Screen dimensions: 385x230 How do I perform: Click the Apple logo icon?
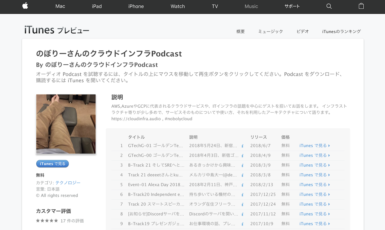pyautogui.click(x=25, y=6)
